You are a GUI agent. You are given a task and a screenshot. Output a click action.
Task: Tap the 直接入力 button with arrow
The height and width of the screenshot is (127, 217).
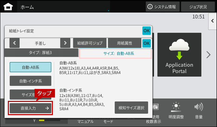point(30,108)
